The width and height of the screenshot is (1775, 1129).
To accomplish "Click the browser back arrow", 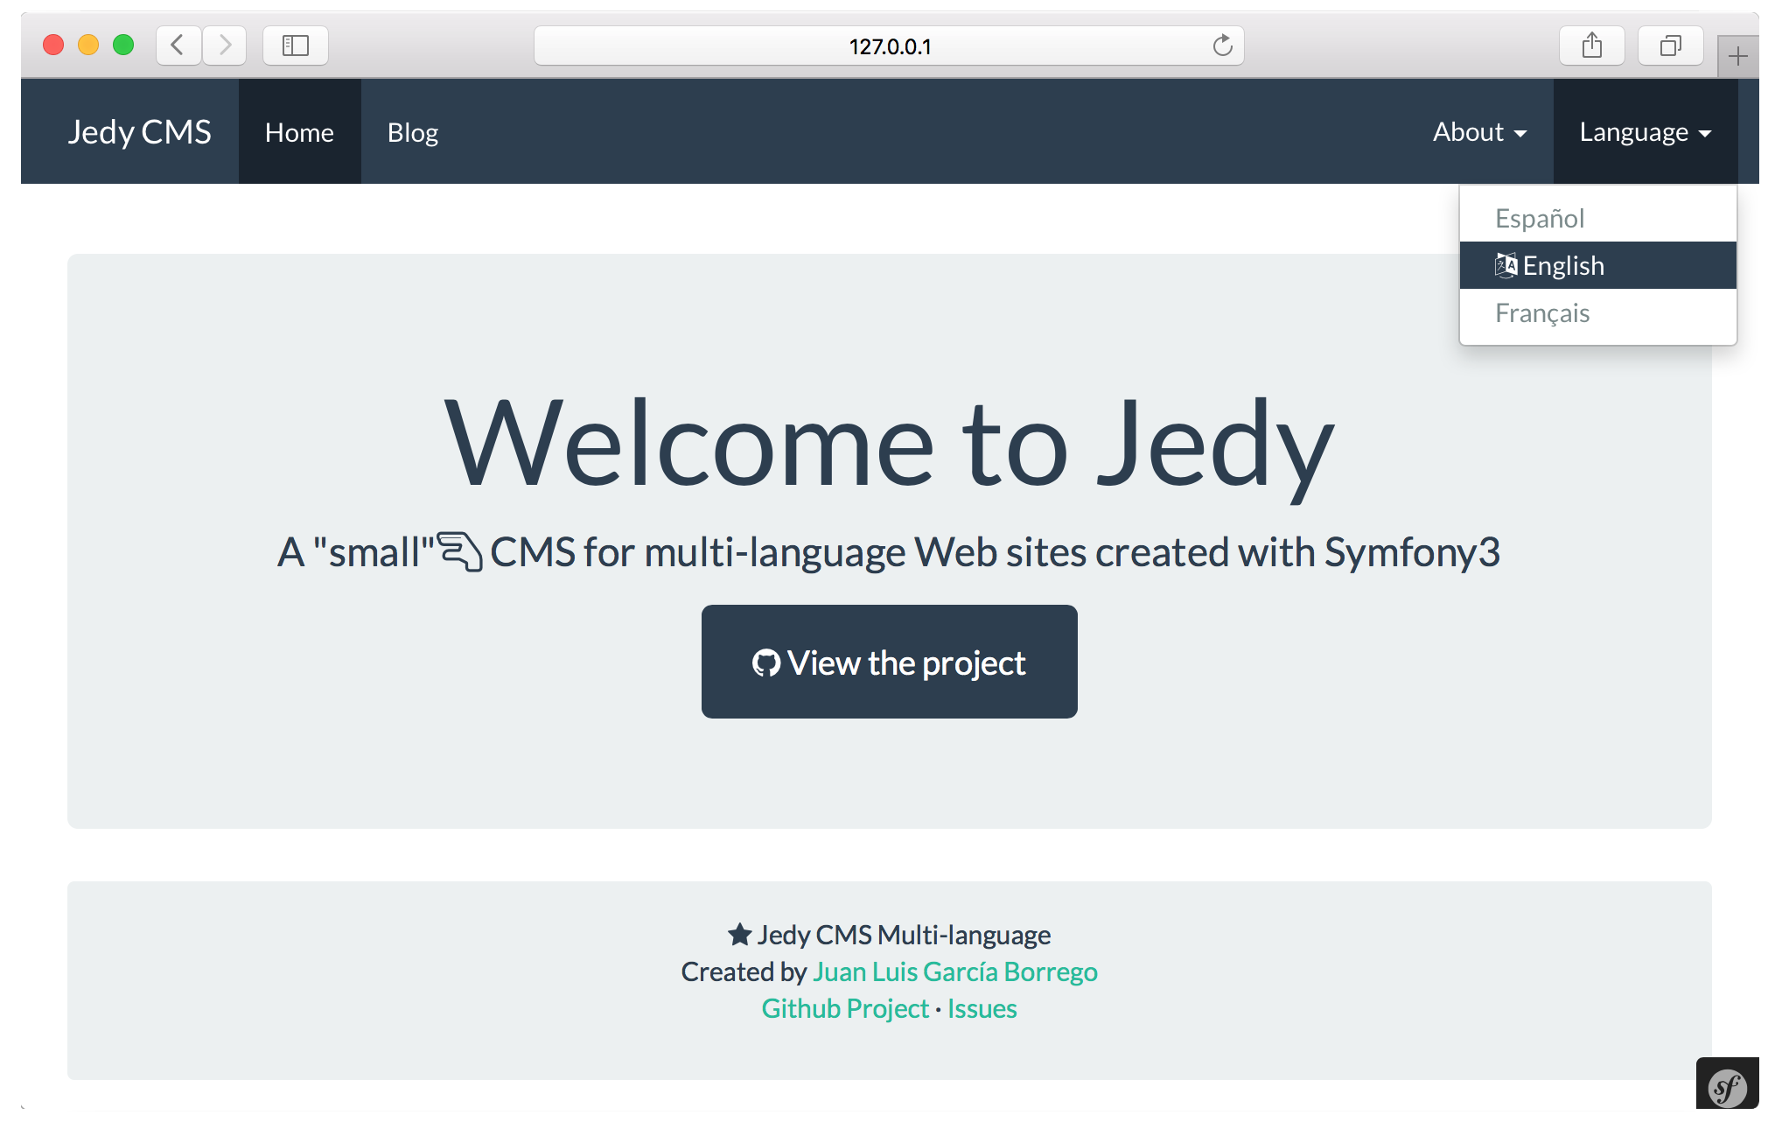I will coord(178,46).
